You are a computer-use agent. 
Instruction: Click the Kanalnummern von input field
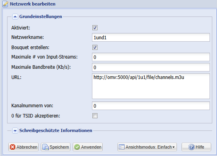(151, 106)
